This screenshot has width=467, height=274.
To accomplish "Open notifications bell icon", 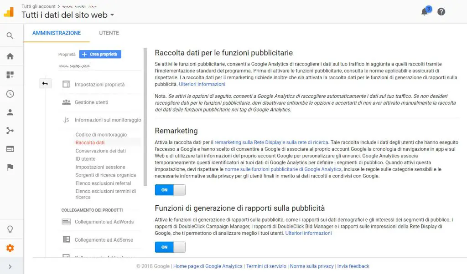I will pyautogui.click(x=425, y=12).
